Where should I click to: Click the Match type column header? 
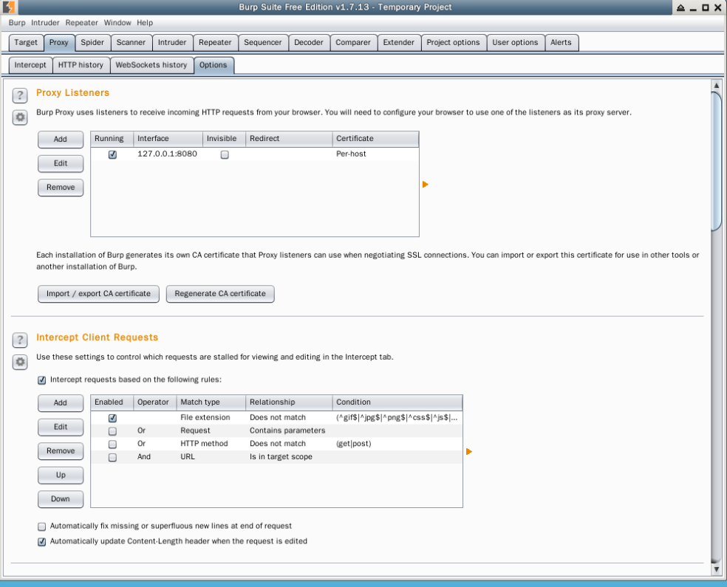click(211, 402)
